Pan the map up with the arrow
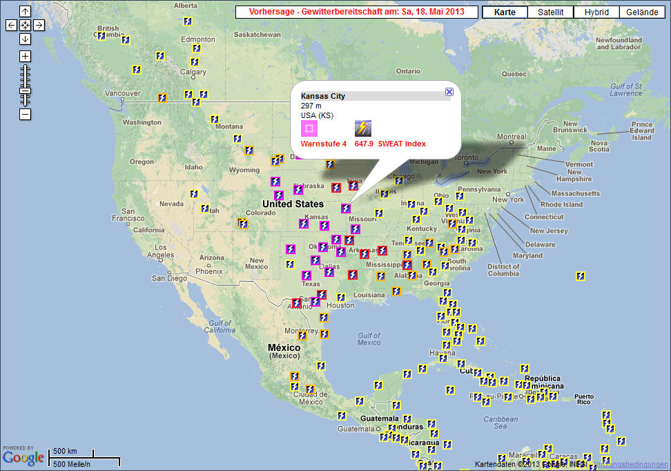Viewport: 671px width, 471px height. point(26,12)
